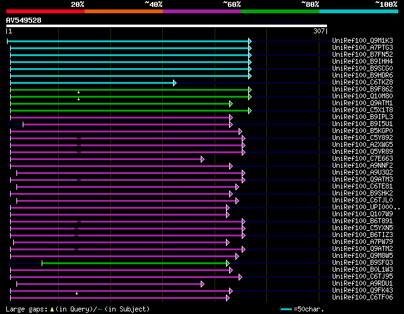This screenshot has width=404, height=314.
Task: Select the purple alignment bar for B9I5U1
Action: pos(126,125)
